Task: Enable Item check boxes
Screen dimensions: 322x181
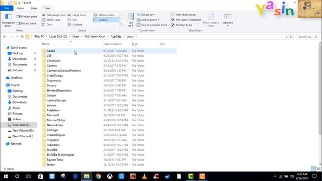Action: click(x=173, y=15)
